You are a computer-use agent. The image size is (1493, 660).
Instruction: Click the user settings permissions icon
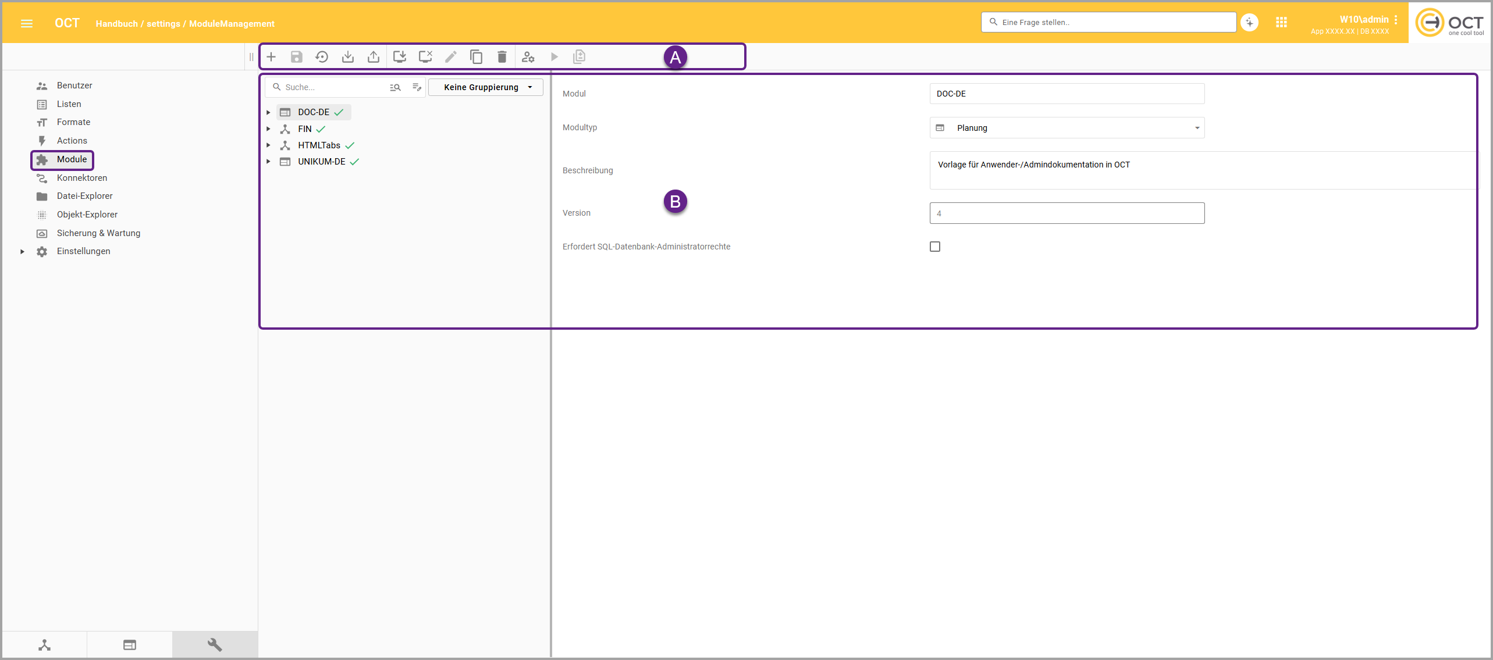528,57
